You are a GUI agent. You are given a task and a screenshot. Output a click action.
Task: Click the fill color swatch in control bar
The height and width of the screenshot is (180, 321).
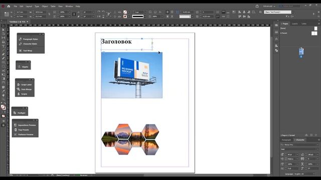(125, 12)
